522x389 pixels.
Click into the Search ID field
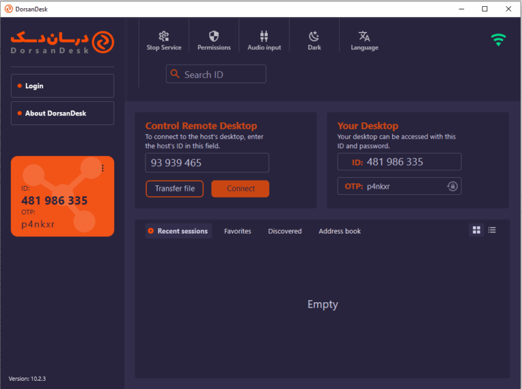[x=216, y=74]
